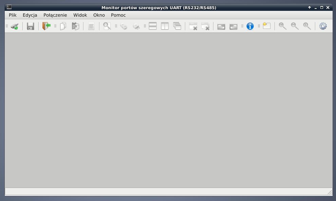Click the zoom in magnifier icon
Screen dimensions: 336x201
tap(282, 26)
